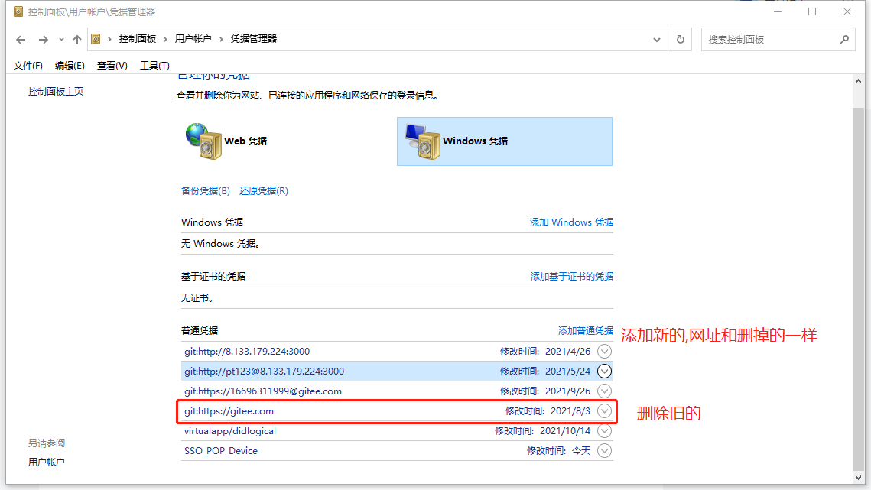Click 添加普通凭据 link
Image resolution: width=871 pixels, height=490 pixels.
click(x=585, y=330)
